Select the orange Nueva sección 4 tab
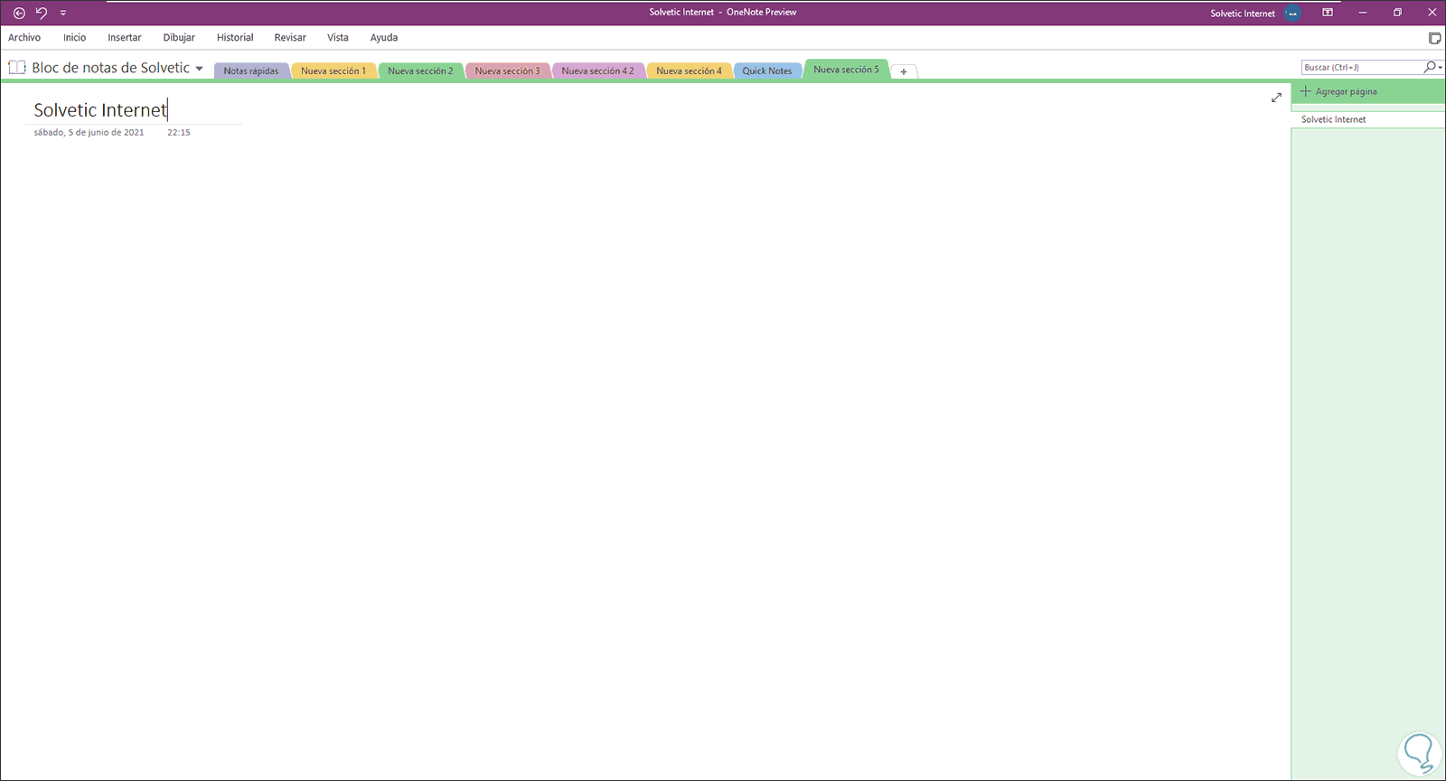This screenshot has height=781, width=1446. [x=689, y=71]
